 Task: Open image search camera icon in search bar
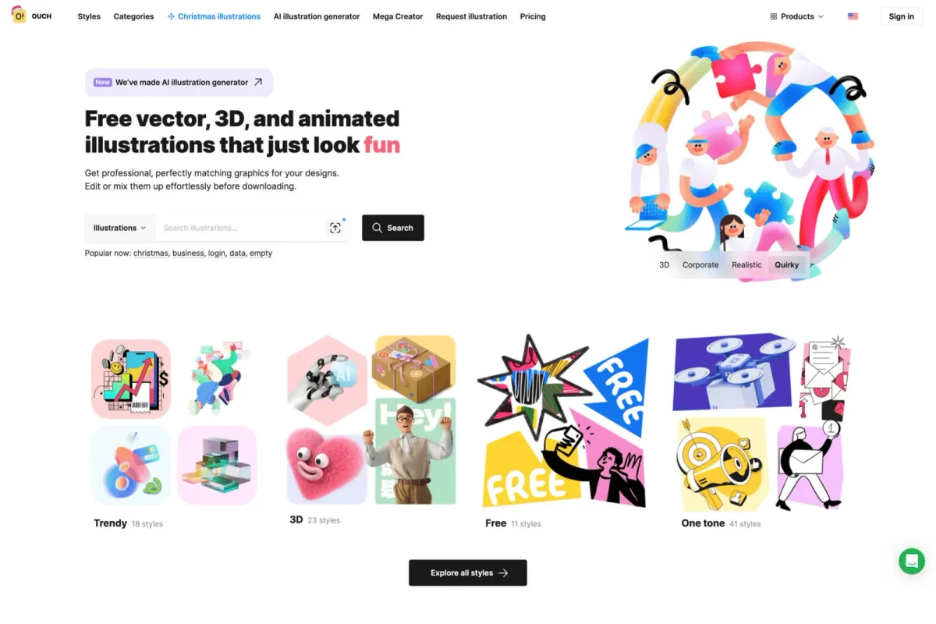click(335, 228)
